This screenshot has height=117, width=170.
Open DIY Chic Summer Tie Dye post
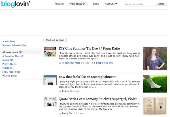click(x=89, y=48)
